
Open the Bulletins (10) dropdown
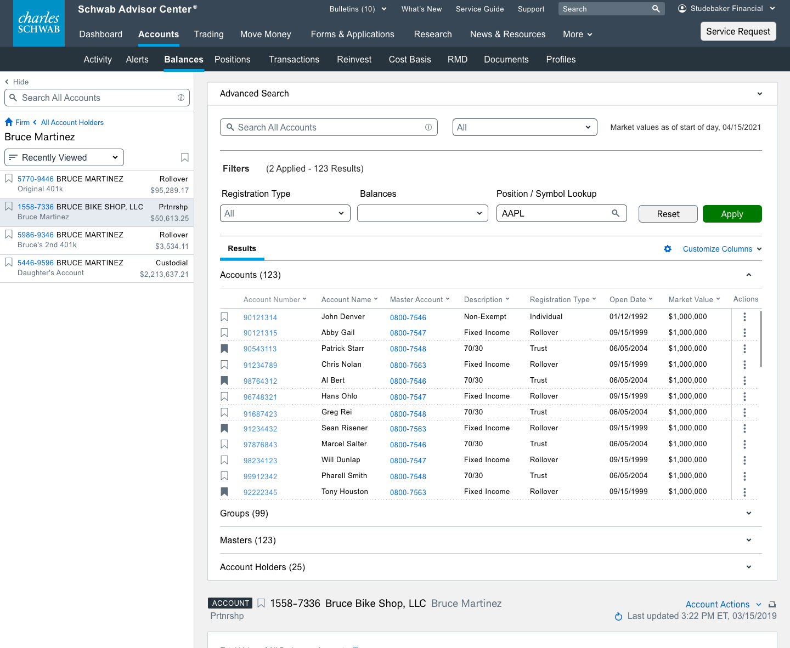click(358, 9)
